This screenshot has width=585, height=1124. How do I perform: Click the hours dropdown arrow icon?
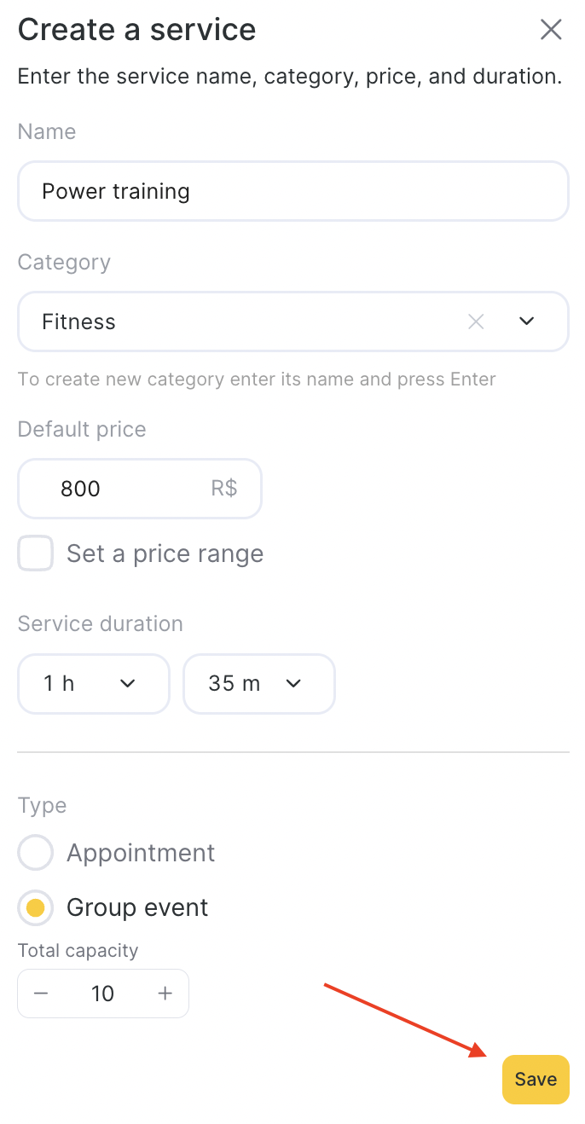[128, 684]
